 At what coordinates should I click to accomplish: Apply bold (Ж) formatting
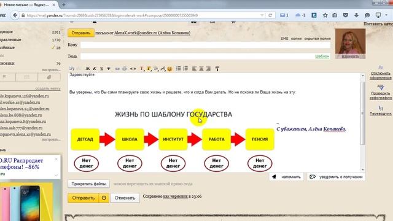click(x=87, y=68)
